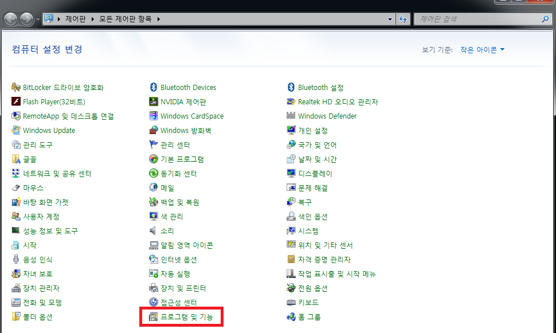The image size is (556, 333).
Task: Click the Bluetooth Devices icon
Action: (x=153, y=87)
